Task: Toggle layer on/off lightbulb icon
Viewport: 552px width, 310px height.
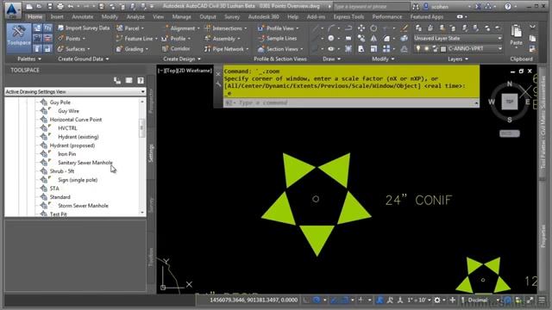Action: 417,49
